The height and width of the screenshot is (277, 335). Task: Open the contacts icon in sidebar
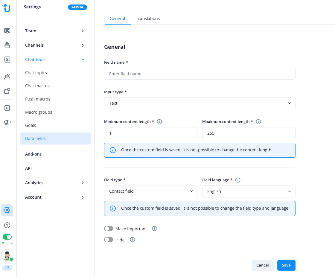(7, 60)
